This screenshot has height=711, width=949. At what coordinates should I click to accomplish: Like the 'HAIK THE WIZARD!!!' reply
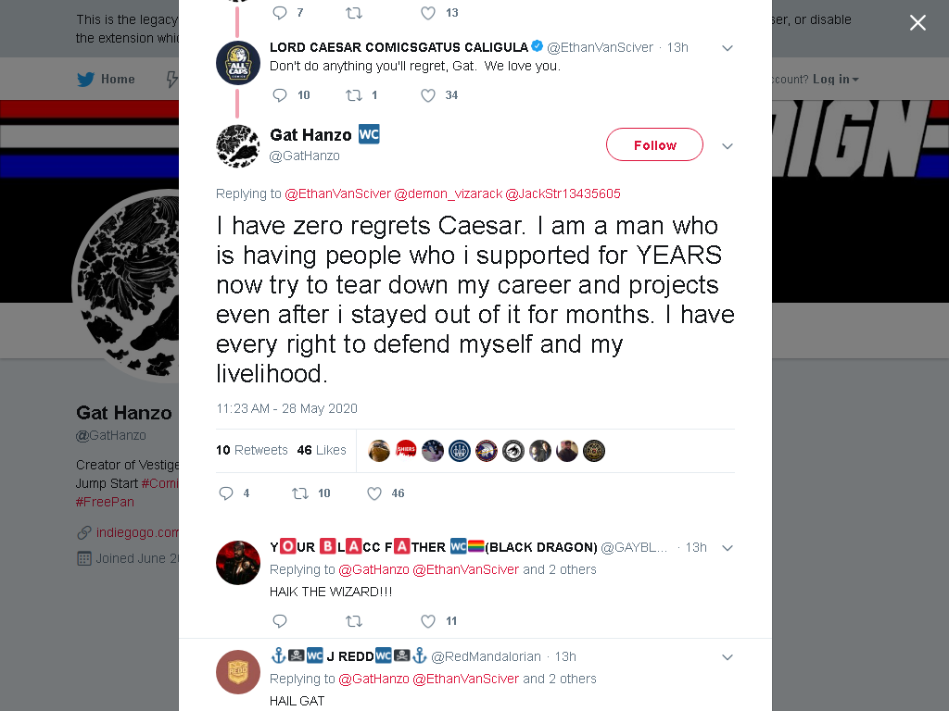pyautogui.click(x=428, y=621)
